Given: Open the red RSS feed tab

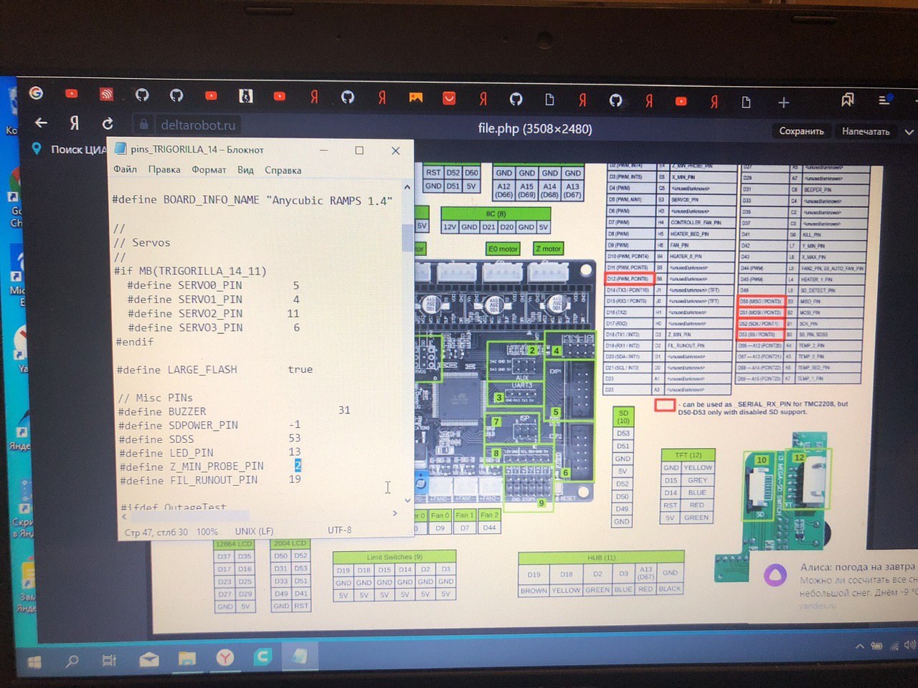Looking at the screenshot, I should coord(106,94).
